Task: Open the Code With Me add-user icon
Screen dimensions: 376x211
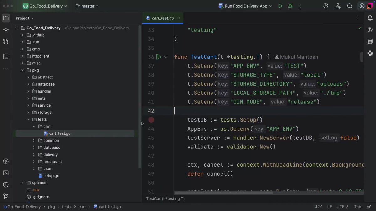Action: coord(338,6)
